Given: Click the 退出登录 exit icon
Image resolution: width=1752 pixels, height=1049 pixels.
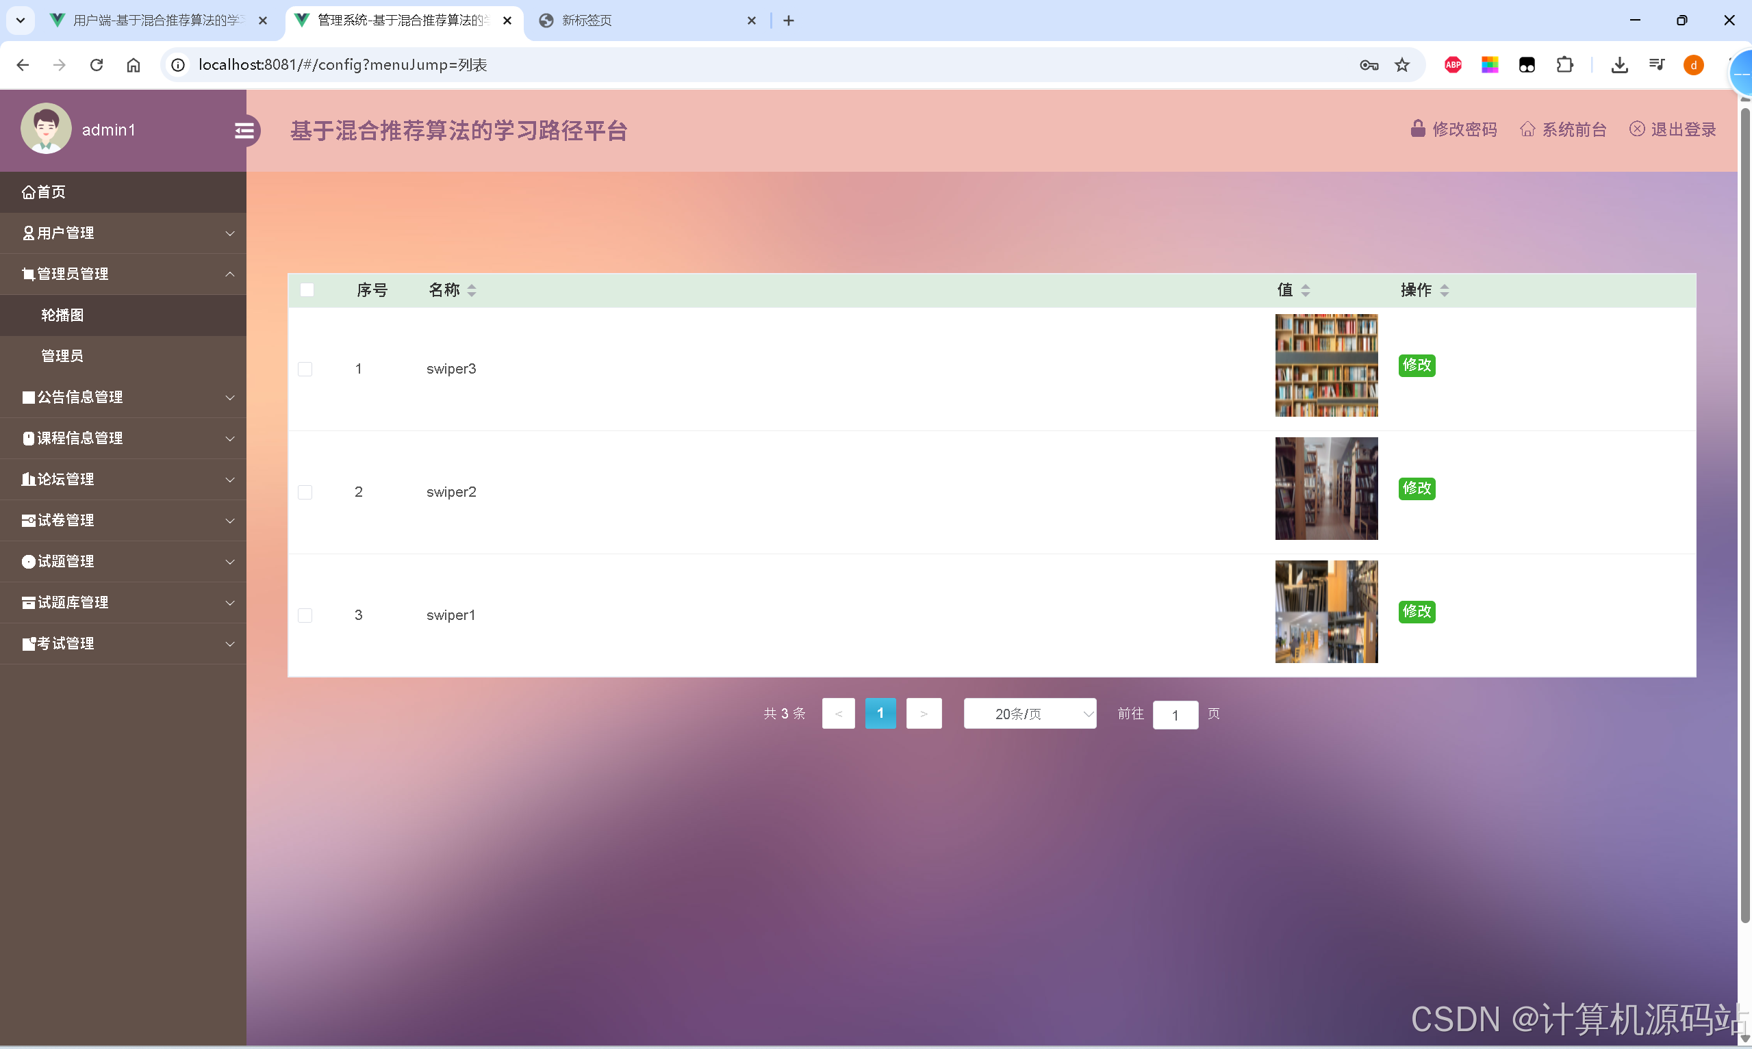Looking at the screenshot, I should [1638, 129].
